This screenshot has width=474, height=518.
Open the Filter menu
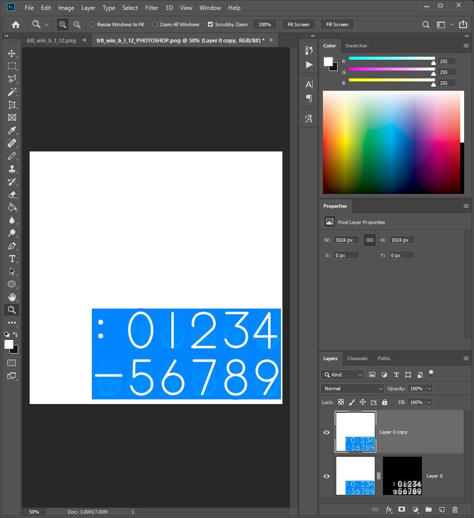pyautogui.click(x=152, y=7)
